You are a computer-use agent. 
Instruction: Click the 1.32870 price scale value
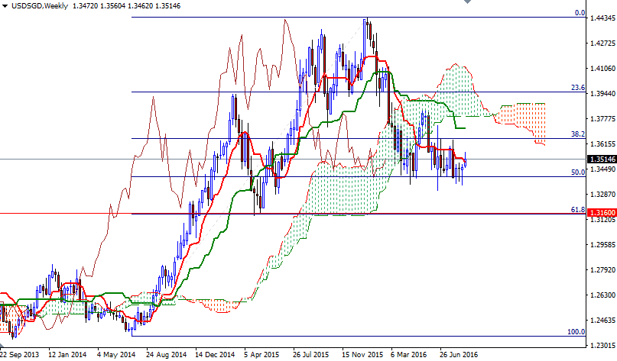click(x=602, y=194)
